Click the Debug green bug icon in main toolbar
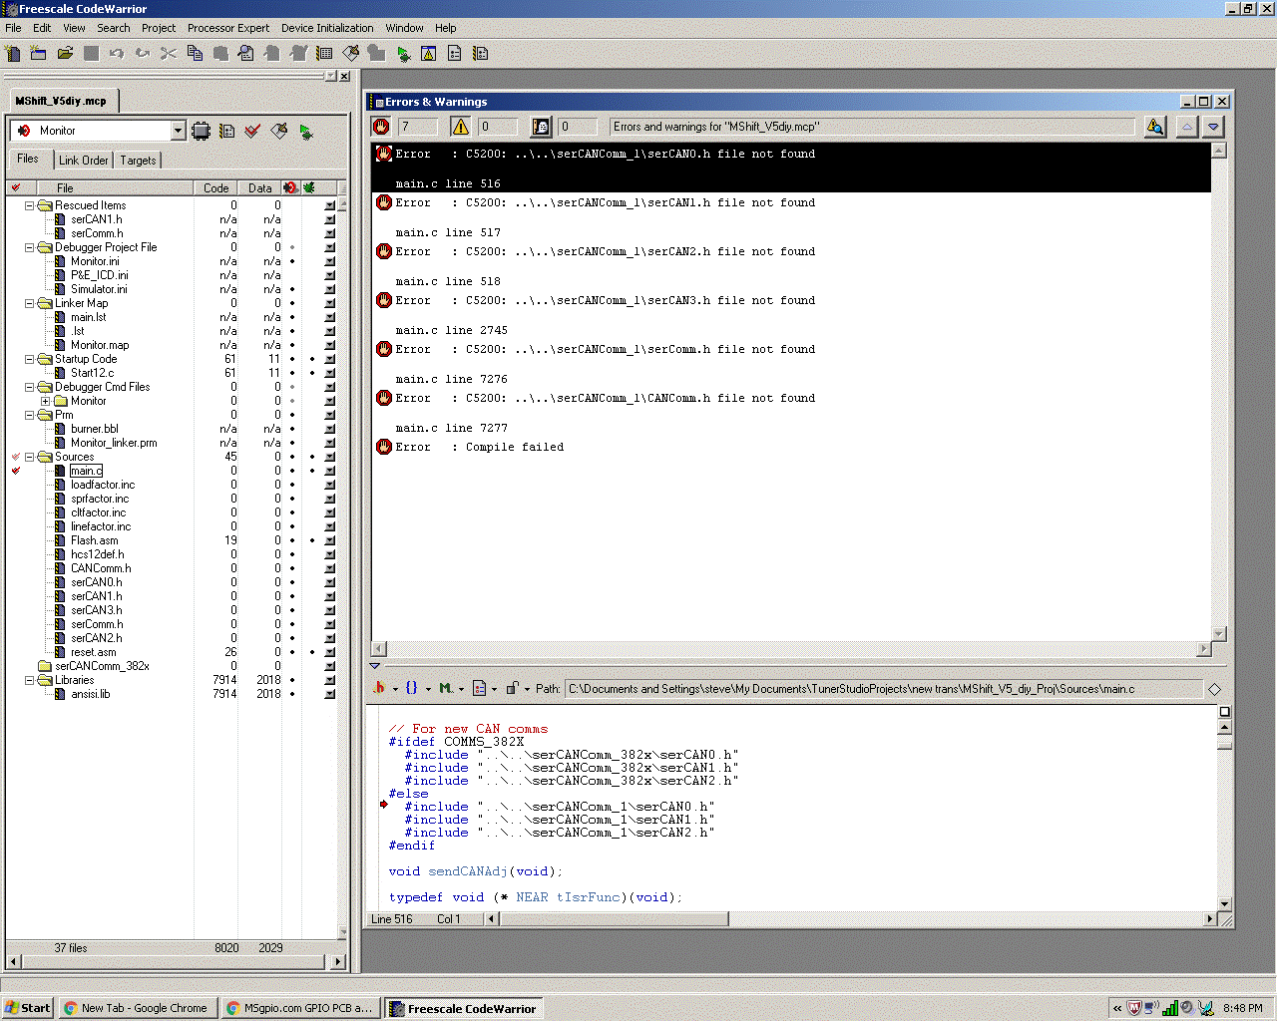 coord(403,54)
